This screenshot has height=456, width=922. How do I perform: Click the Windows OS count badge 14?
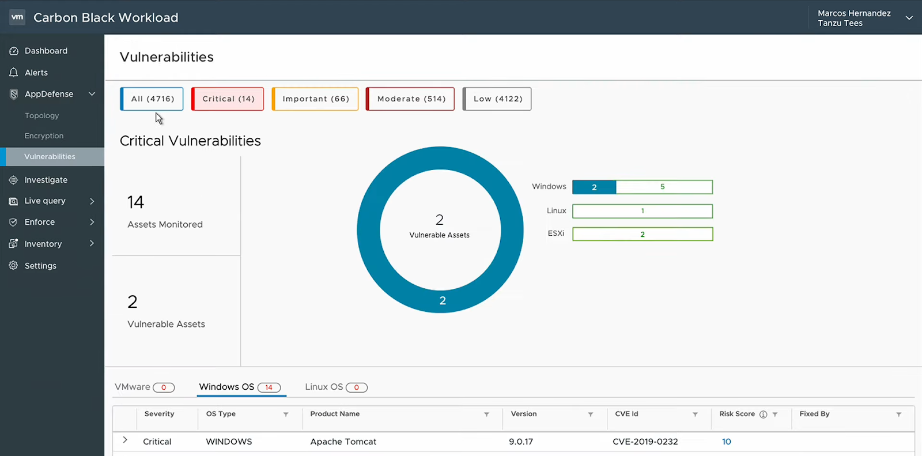click(269, 387)
